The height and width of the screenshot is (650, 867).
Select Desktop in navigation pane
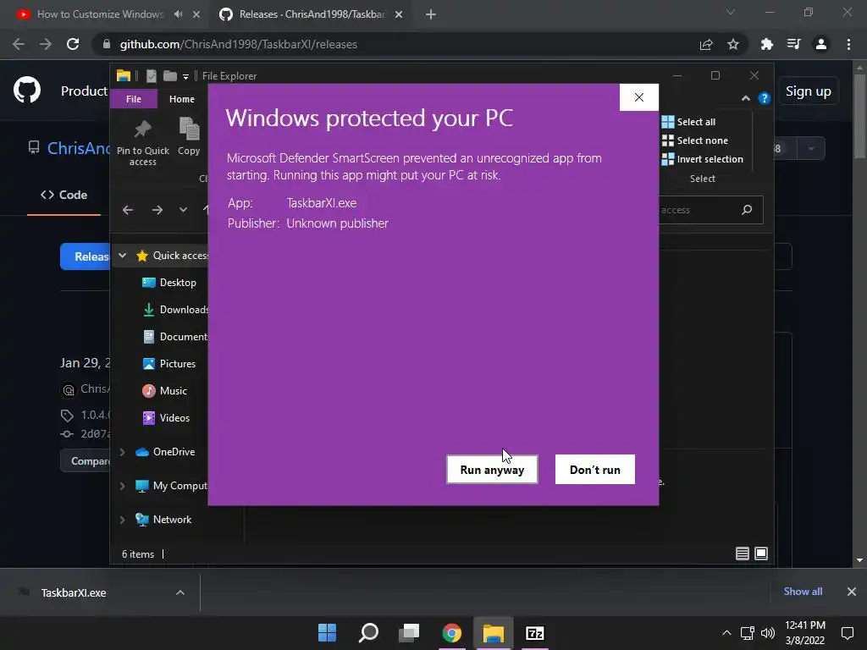pos(169,283)
